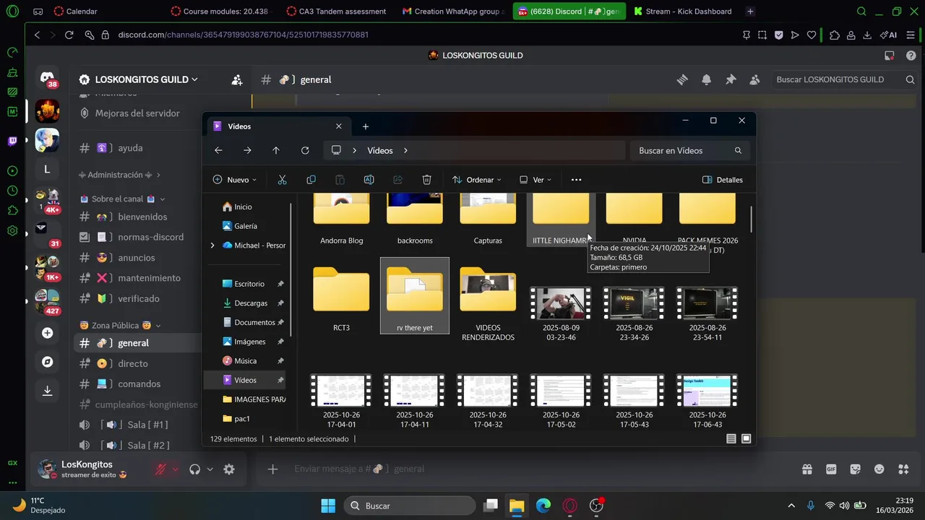925x520 pixels.
Task: Open the Windows Start menu
Action: point(328,506)
